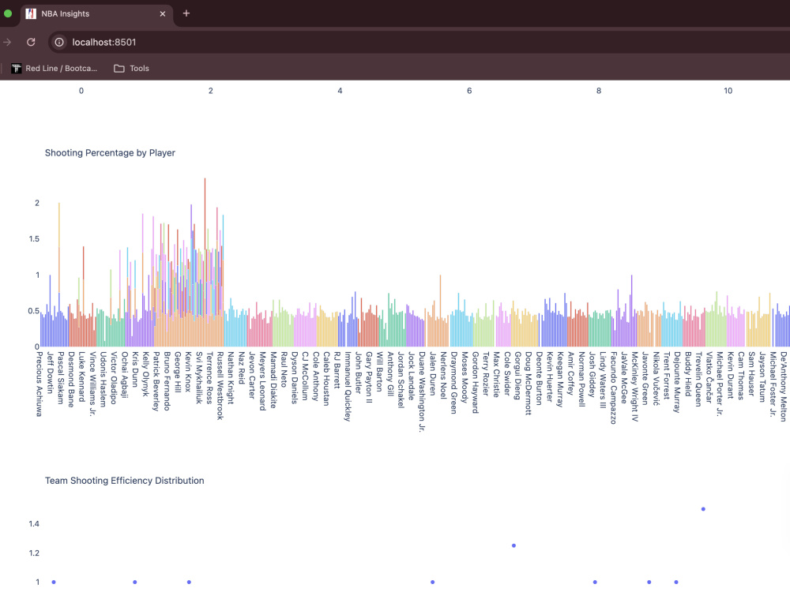The height and width of the screenshot is (592, 790).
Task: Click the JaVale McGee axis label
Action: [624, 377]
